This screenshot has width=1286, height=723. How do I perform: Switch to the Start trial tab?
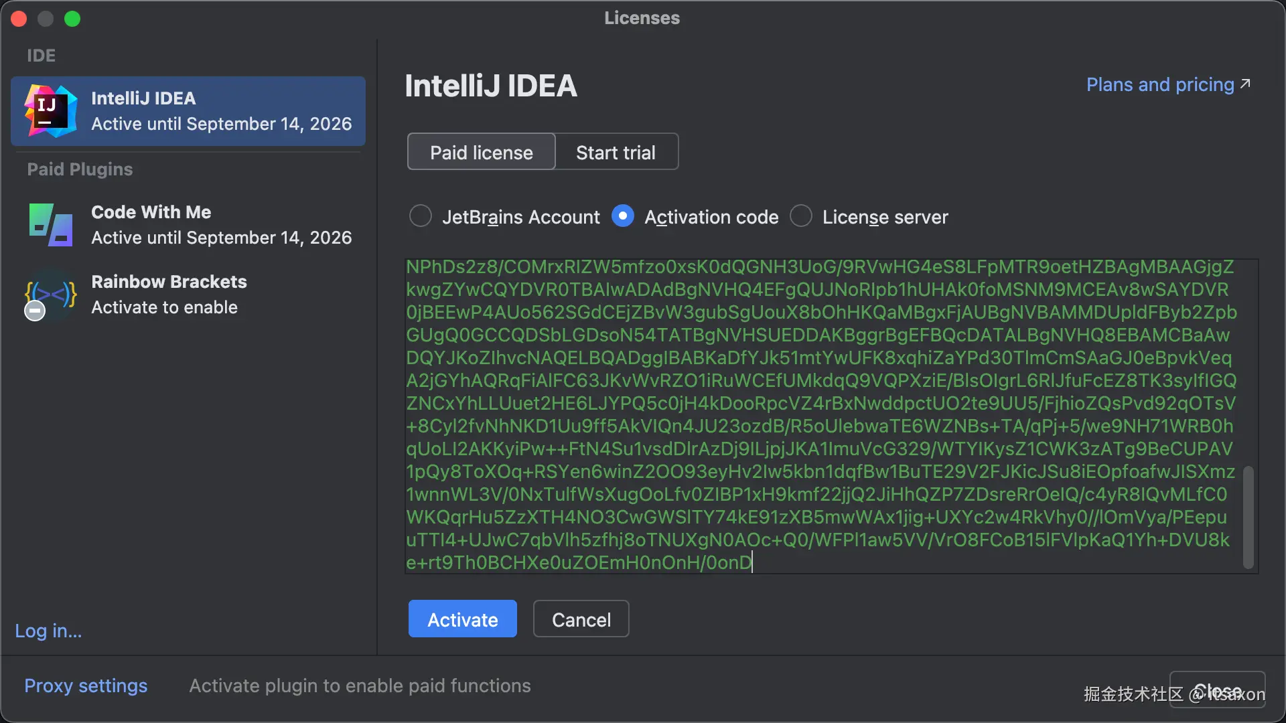(x=616, y=152)
